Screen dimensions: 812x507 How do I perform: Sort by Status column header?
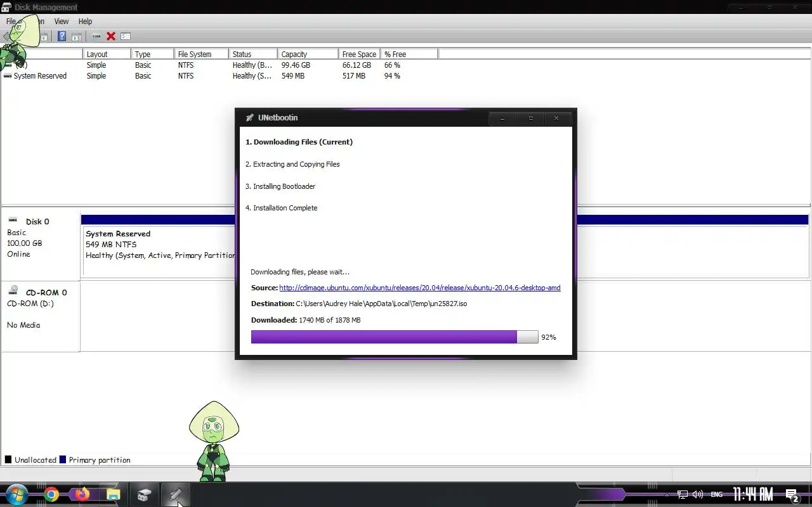(x=253, y=55)
